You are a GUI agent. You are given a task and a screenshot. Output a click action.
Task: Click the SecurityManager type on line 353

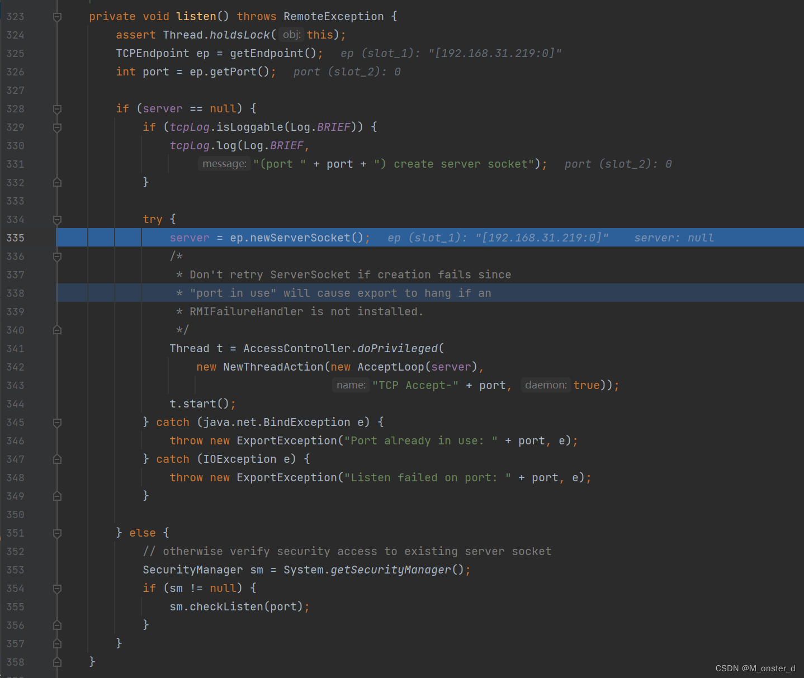(x=193, y=570)
